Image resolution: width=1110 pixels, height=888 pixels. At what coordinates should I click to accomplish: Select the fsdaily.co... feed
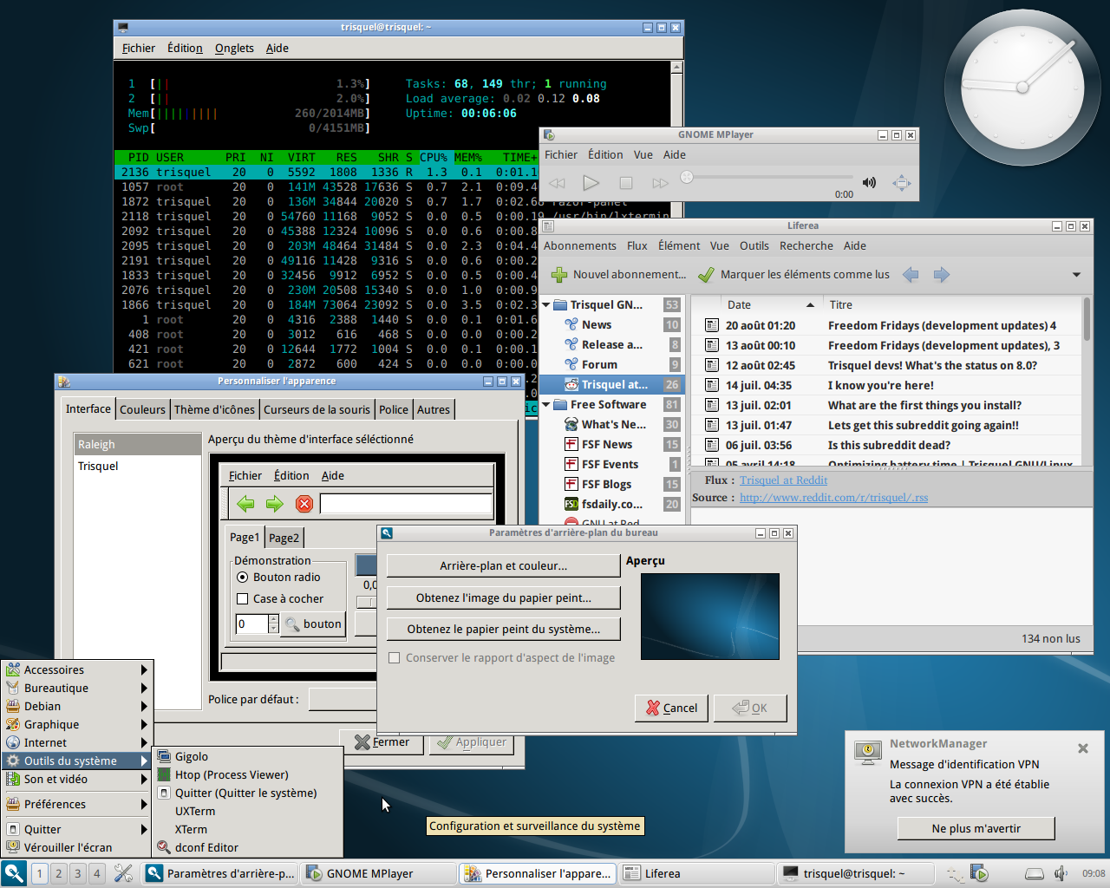coord(612,504)
